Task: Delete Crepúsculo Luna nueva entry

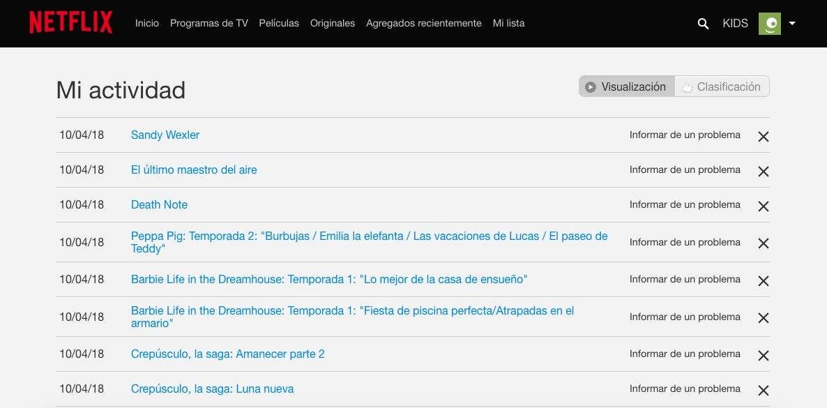Action: click(763, 391)
